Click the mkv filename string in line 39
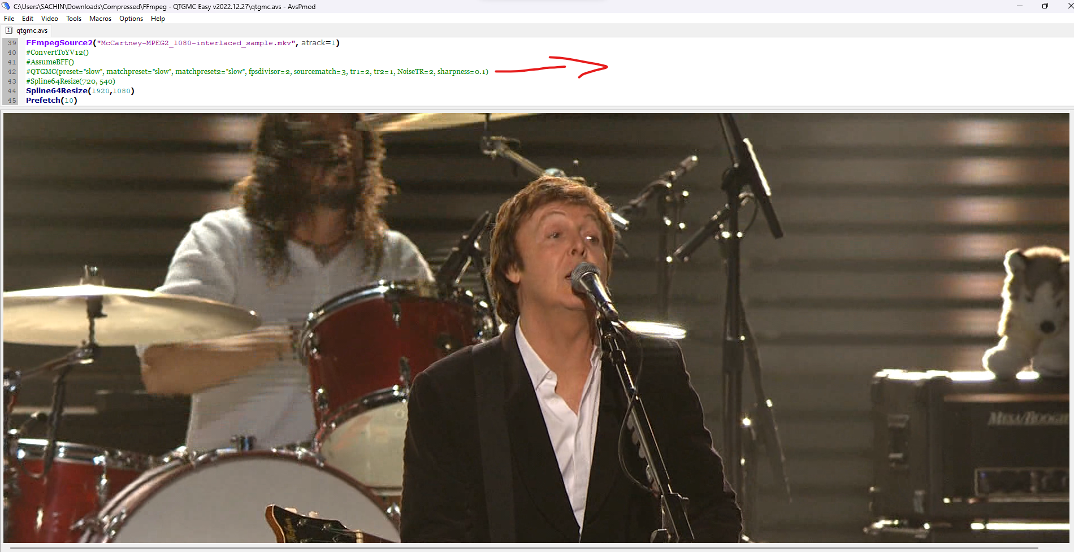 pos(196,43)
